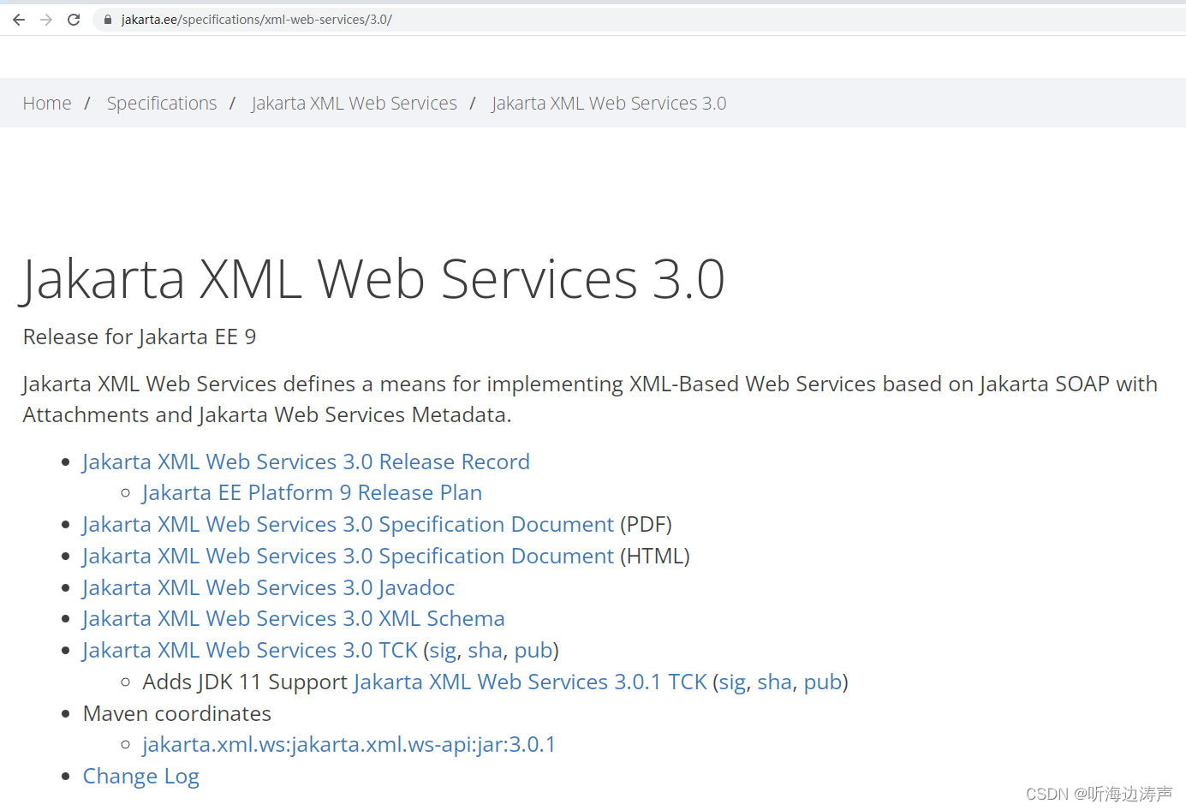Image resolution: width=1186 pixels, height=810 pixels.
Task: Download Jakarta XML Web Services 3.0.1 TCK
Action: click(x=530, y=682)
